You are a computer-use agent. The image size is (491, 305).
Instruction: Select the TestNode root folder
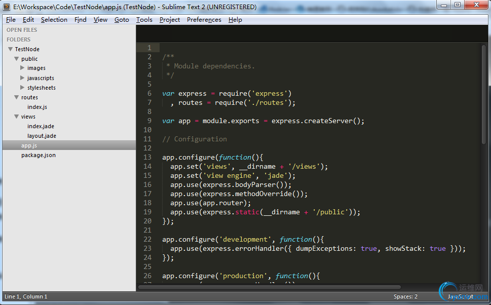click(27, 49)
